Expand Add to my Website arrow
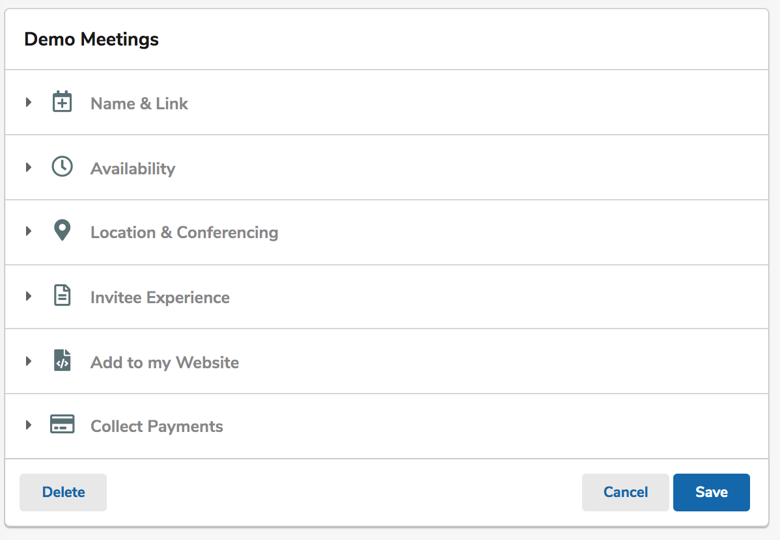 (x=29, y=361)
